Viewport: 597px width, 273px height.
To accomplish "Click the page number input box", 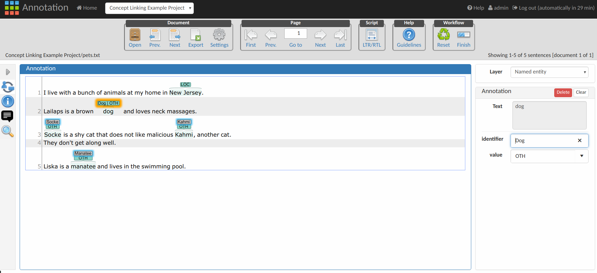I will (x=296, y=33).
